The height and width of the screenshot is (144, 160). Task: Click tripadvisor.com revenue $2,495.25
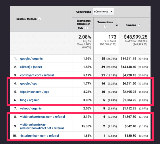[x=129, y=92]
